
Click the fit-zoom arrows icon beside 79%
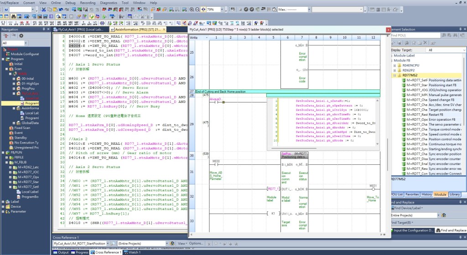tap(203, 10)
